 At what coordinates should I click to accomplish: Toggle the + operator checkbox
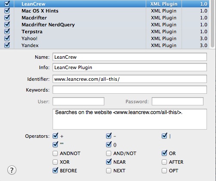[x=55, y=136]
